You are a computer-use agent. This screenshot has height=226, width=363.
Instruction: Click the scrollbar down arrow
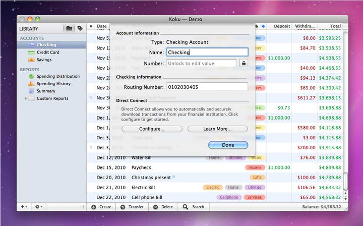click(345, 199)
